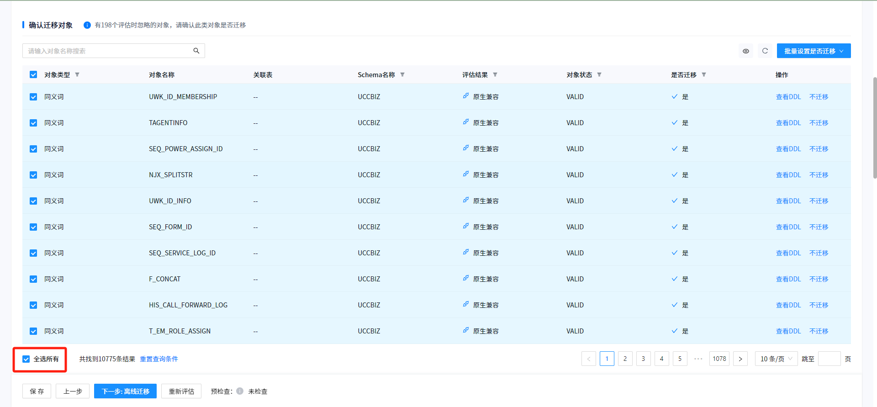Open the 10 条/页 page size dropdown
Image resolution: width=877 pixels, height=407 pixels.
(x=777, y=359)
